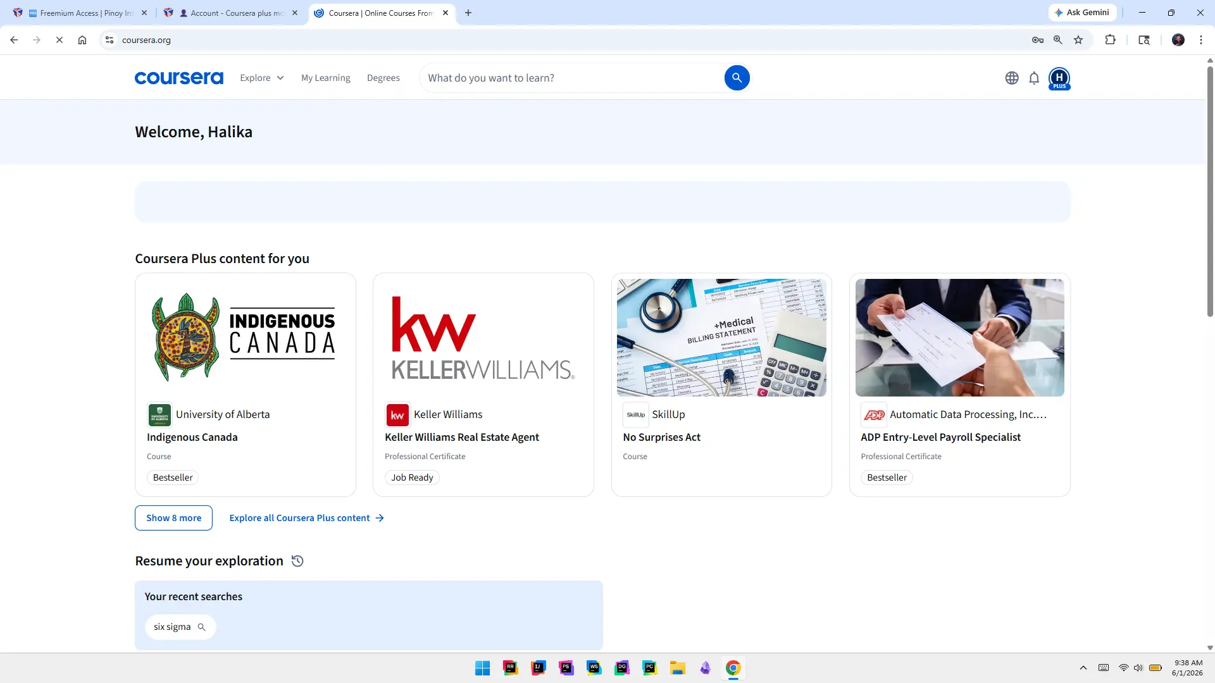The height and width of the screenshot is (683, 1215).
Task: Close the Account - Coursera plus tab
Action: point(295,13)
